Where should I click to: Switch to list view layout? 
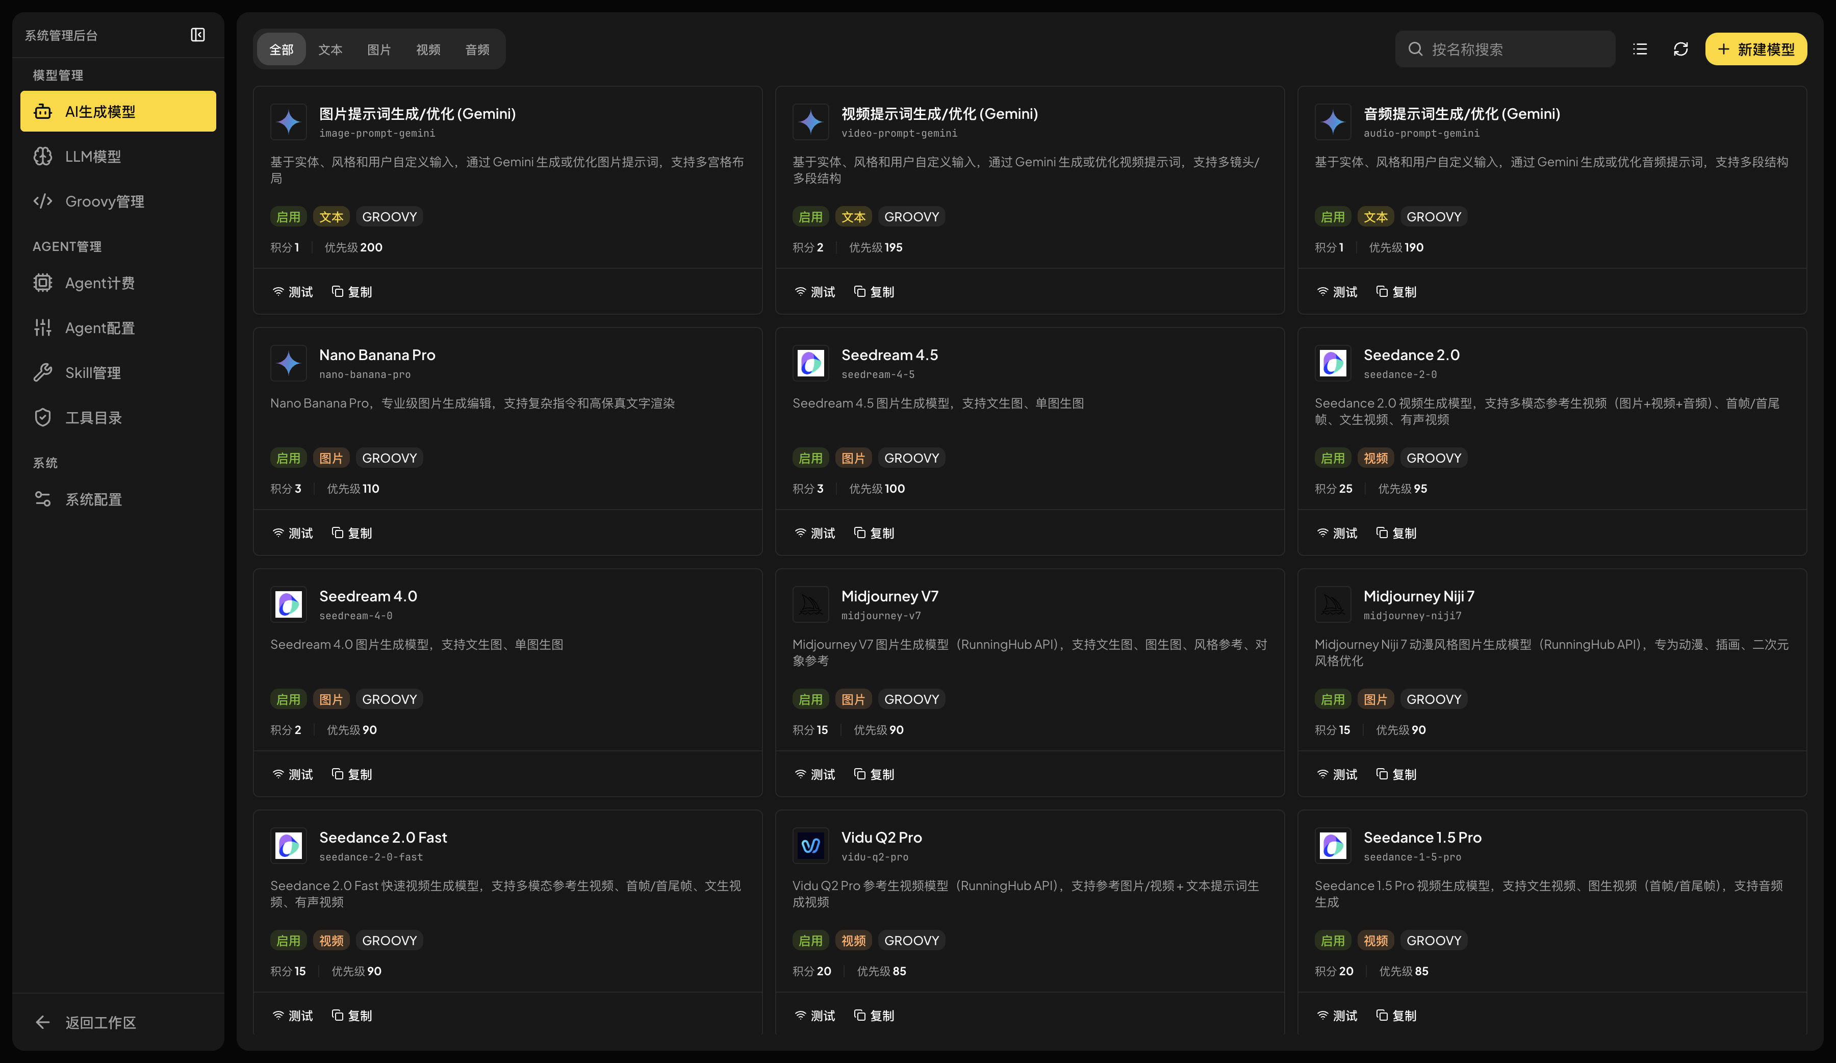click(x=1639, y=49)
